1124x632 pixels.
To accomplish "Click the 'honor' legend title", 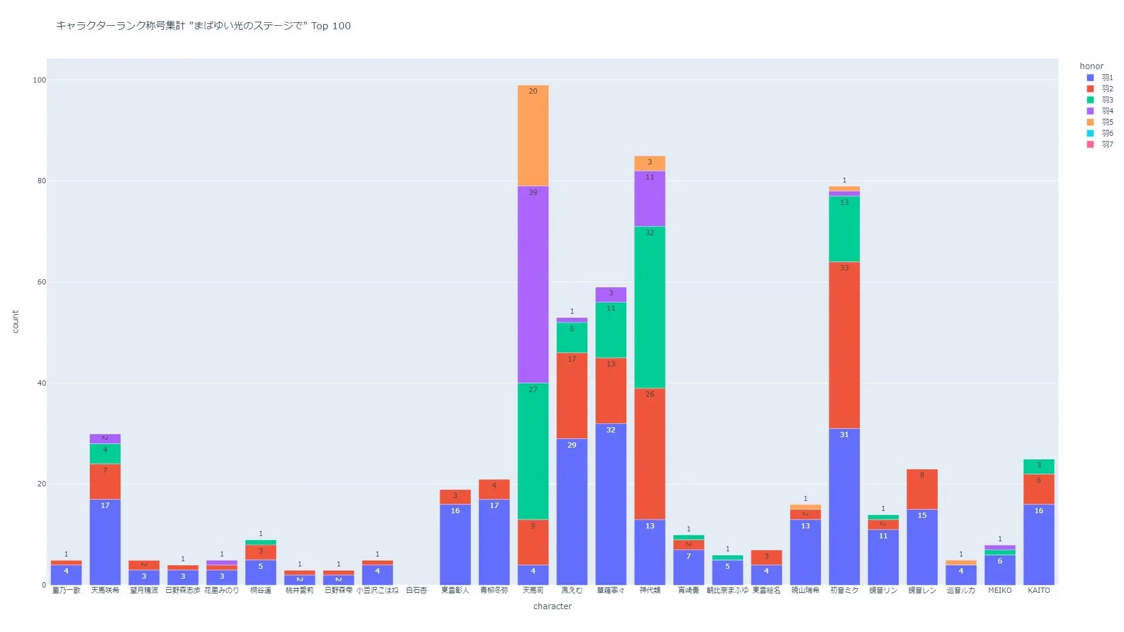I will (1091, 66).
